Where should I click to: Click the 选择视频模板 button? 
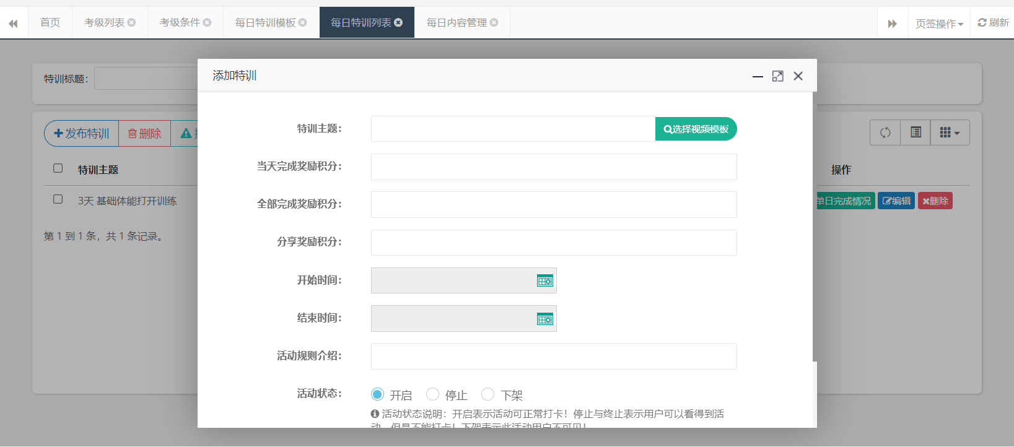click(696, 129)
